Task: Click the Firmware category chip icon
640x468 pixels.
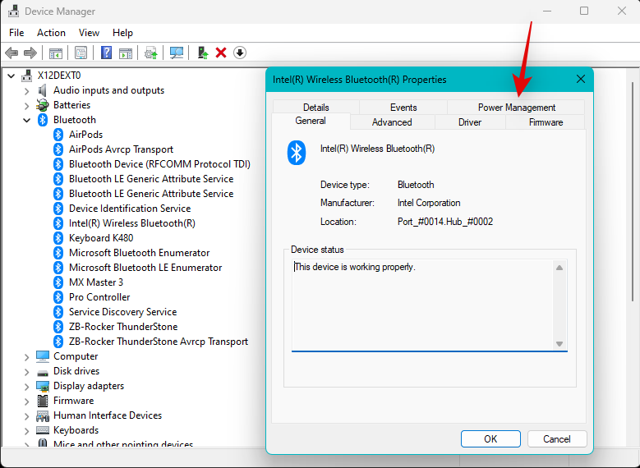Action: tap(43, 401)
